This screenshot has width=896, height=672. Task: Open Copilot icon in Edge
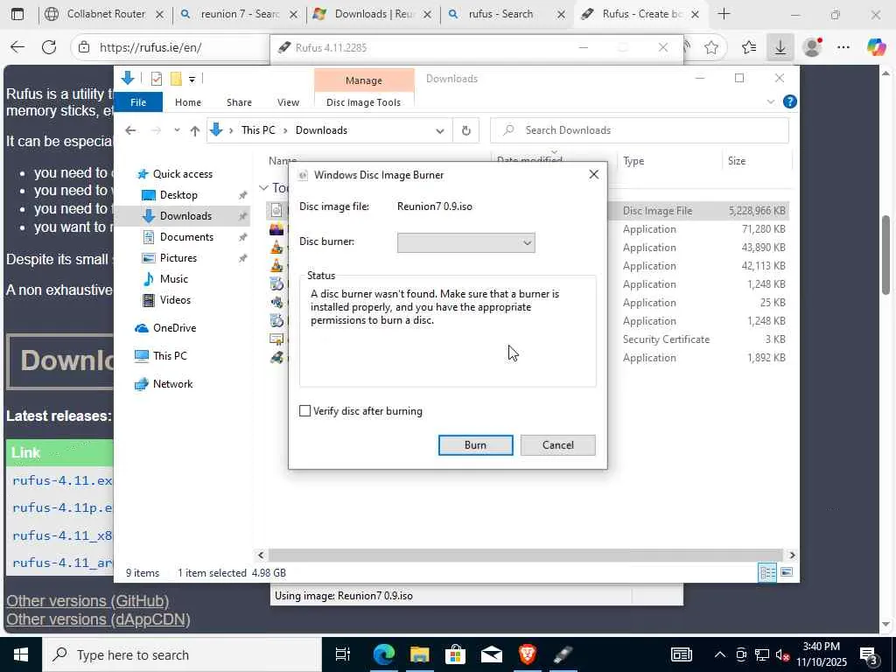coord(875,47)
